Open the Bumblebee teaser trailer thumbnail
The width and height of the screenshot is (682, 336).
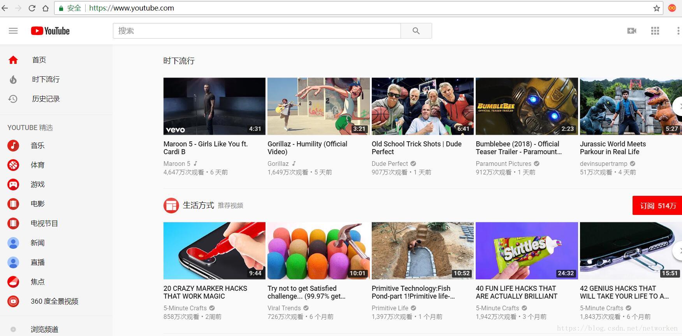coord(527,106)
